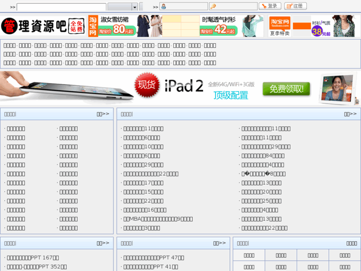Open the list entry ending with 16
361x271 pixels.
click(145, 210)
